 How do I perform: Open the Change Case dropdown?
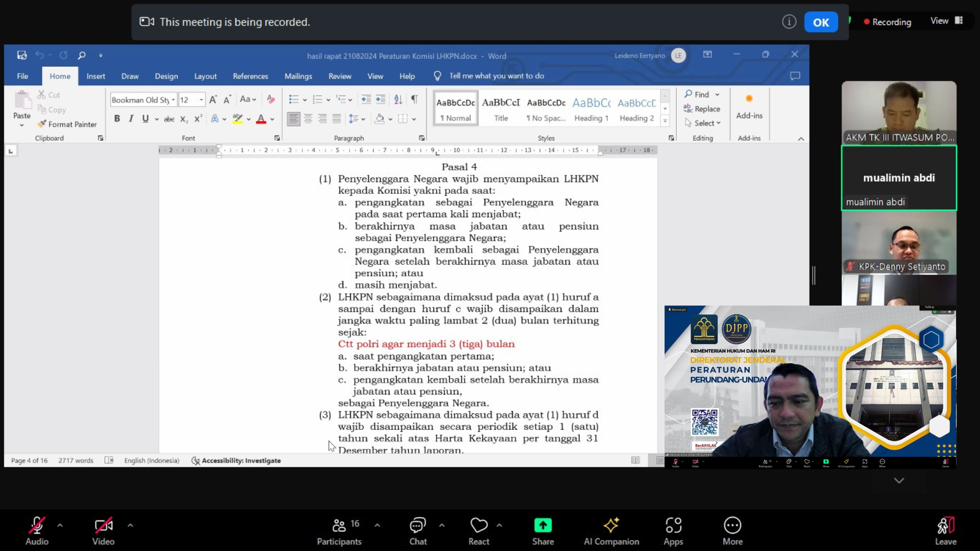(x=248, y=99)
